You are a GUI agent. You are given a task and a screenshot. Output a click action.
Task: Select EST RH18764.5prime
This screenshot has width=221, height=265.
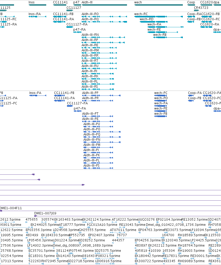[x=191, y=246]
